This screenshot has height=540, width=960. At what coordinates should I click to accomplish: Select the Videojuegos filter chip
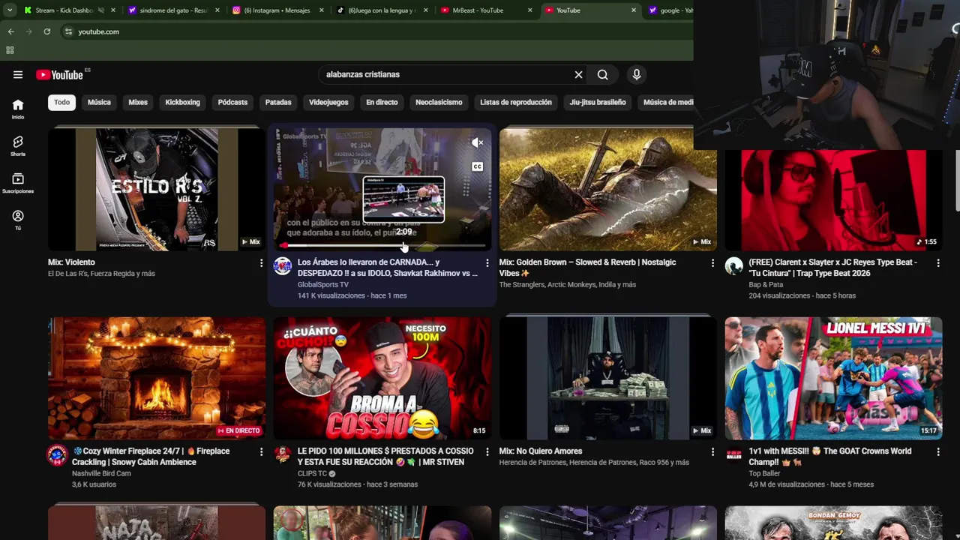pyautogui.click(x=328, y=102)
